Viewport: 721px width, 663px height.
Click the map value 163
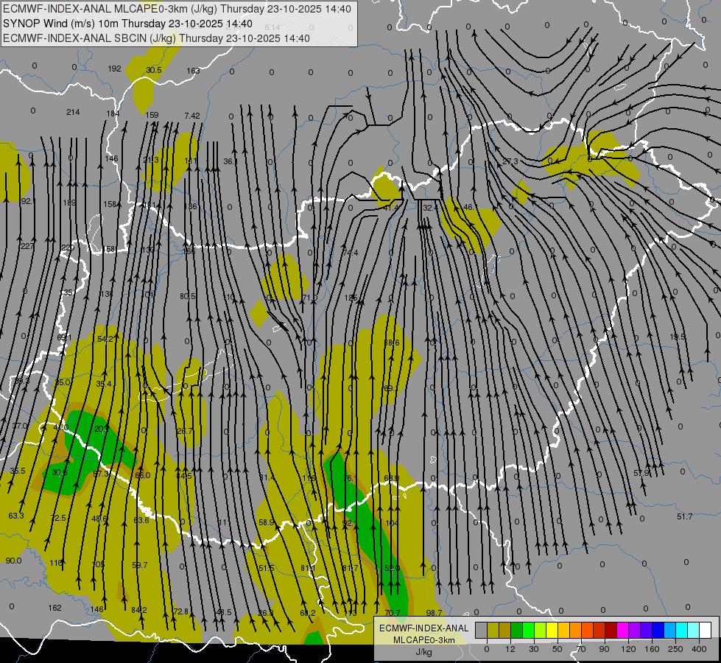193,71
